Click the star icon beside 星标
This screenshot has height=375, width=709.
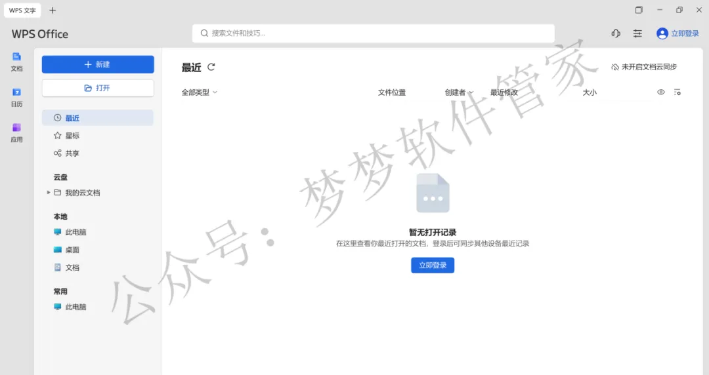57,136
